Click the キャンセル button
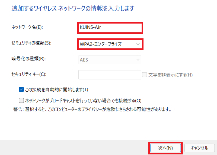 [199, 148]
